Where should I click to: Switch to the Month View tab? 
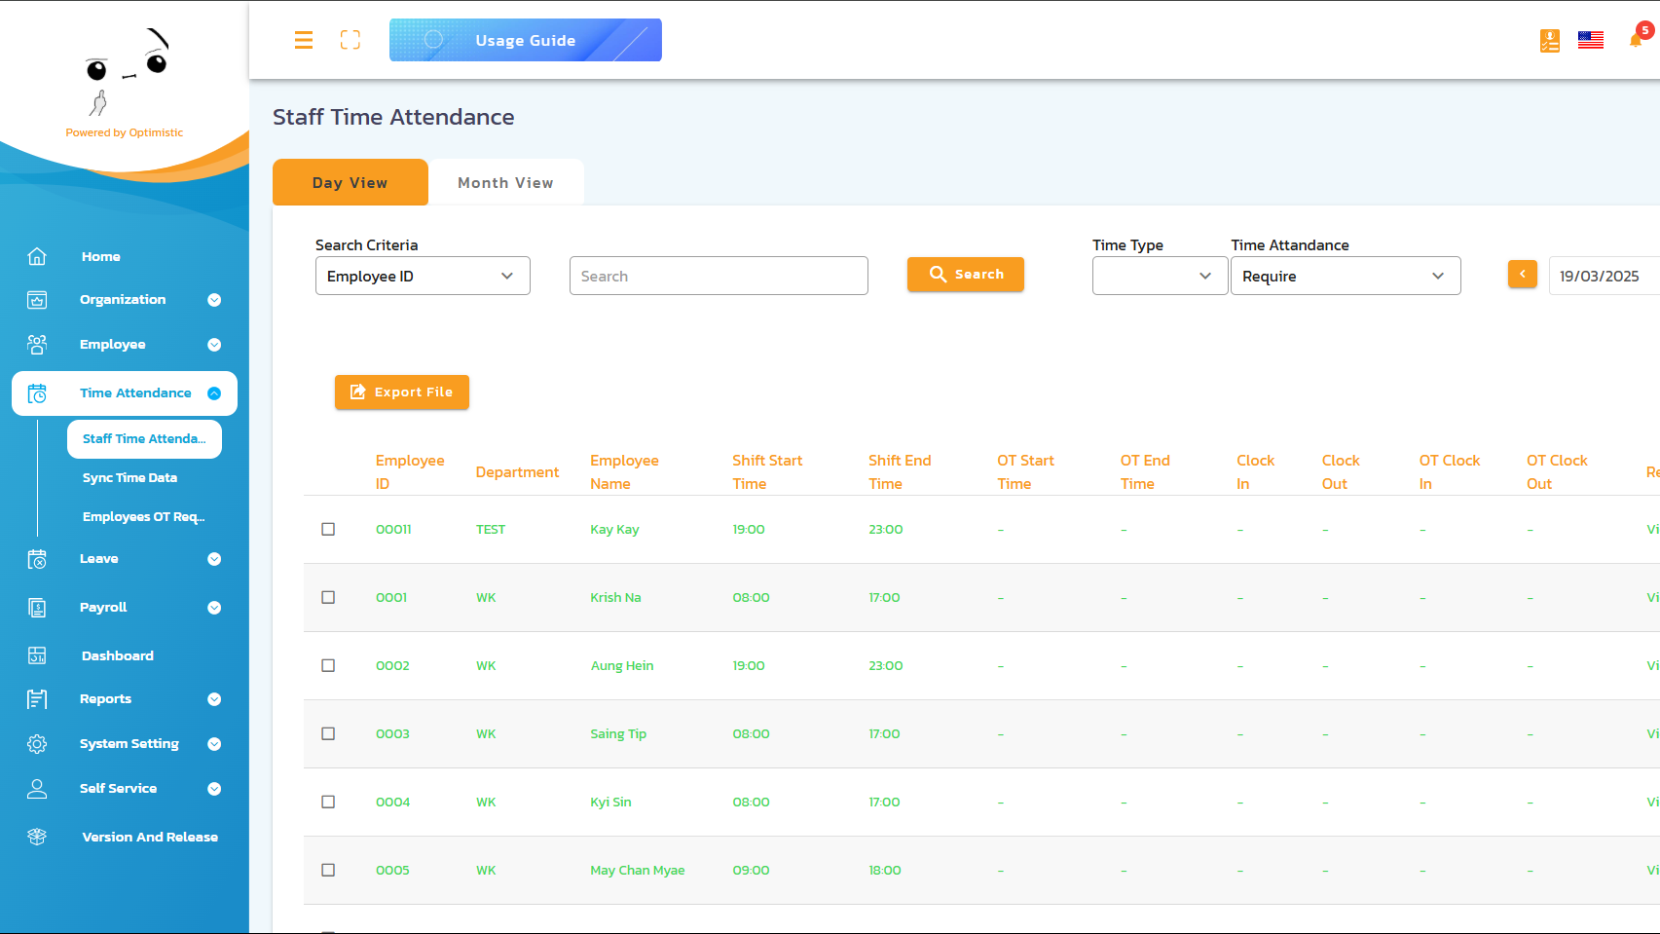505,183
